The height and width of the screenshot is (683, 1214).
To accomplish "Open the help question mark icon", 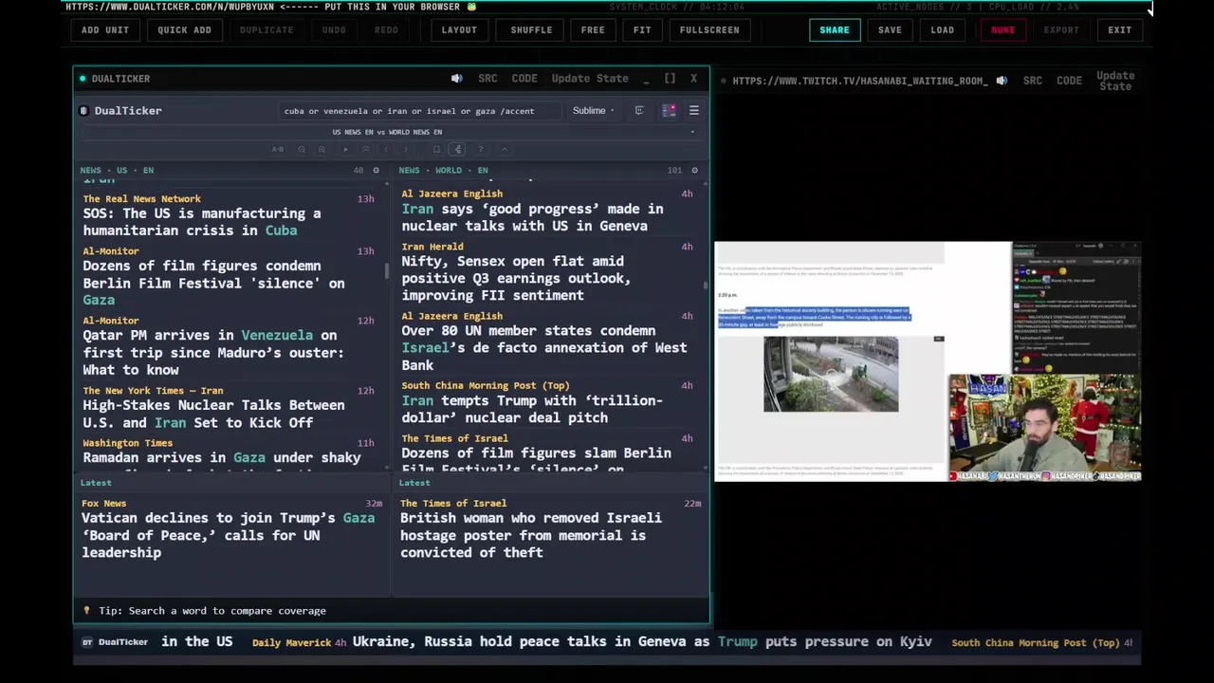I will (481, 149).
